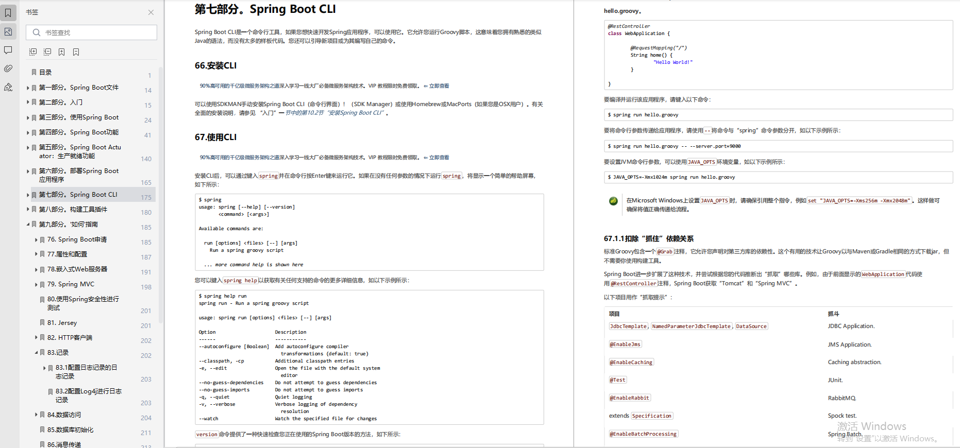The width and height of the screenshot is (960, 448).
Task: Expand 第一部分. Spring Boot文件 bookmark
Action: (28, 88)
